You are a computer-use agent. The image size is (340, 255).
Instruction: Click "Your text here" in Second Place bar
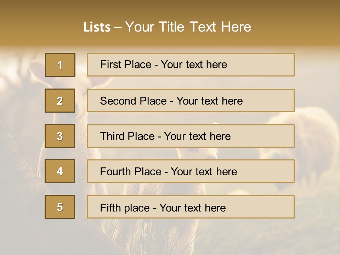click(x=209, y=101)
